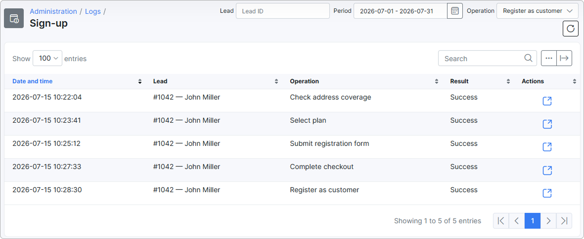
Task: Click the Sign-up logs page icon
Action: point(14,18)
